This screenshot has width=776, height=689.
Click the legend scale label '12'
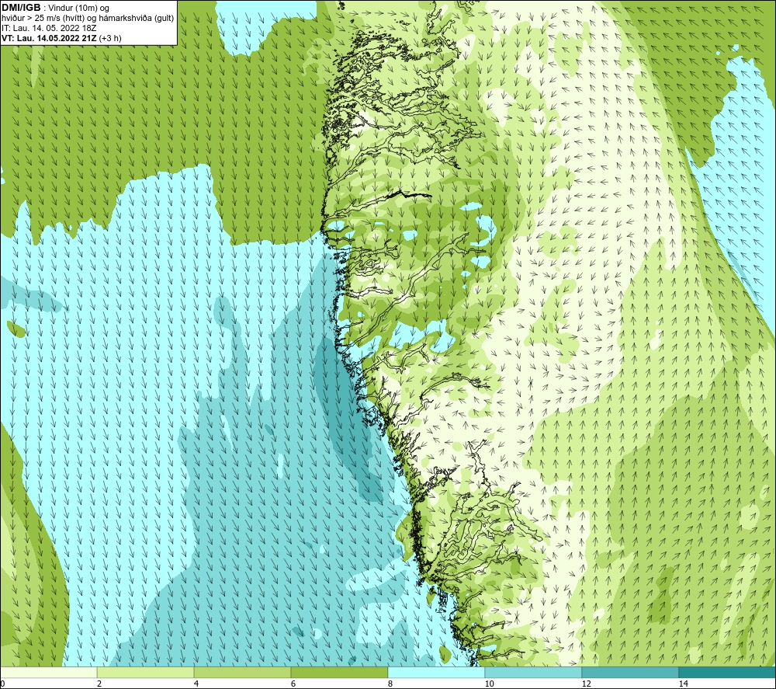[586, 684]
